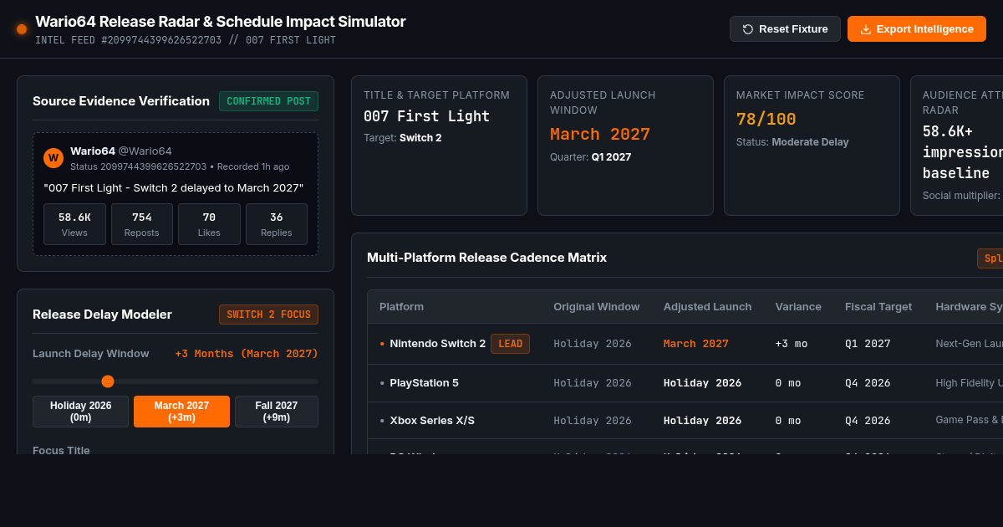
Task: Click Export Intelligence button
Action: pos(917,29)
